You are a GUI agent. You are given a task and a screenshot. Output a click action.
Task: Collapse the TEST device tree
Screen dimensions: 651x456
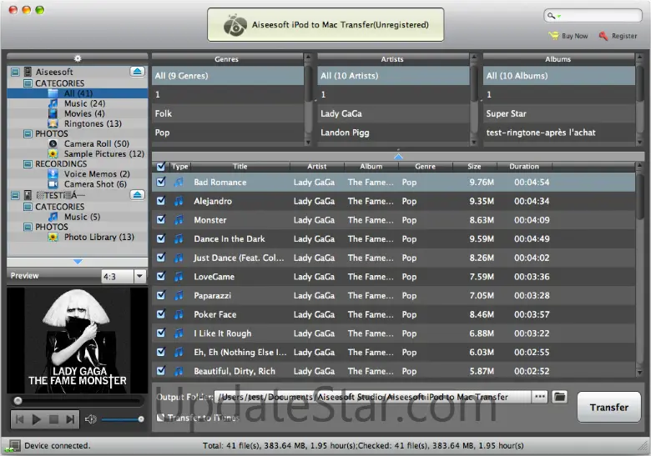15,195
